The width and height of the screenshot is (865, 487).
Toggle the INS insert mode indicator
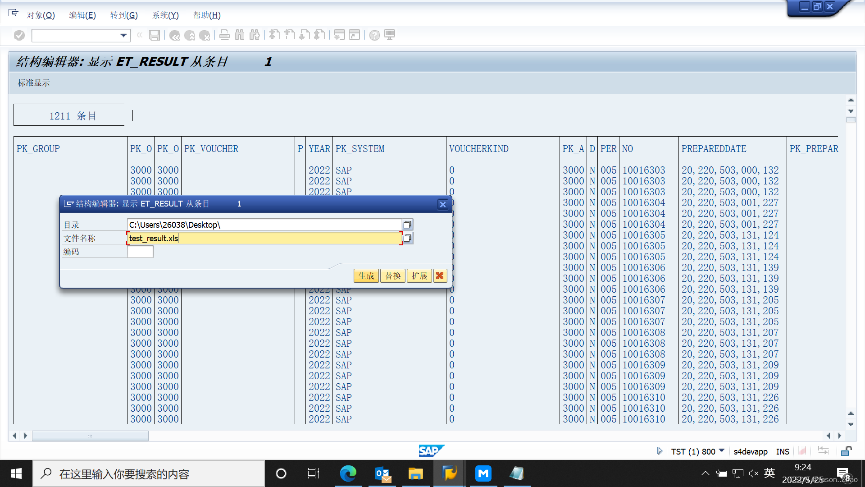pos(783,451)
